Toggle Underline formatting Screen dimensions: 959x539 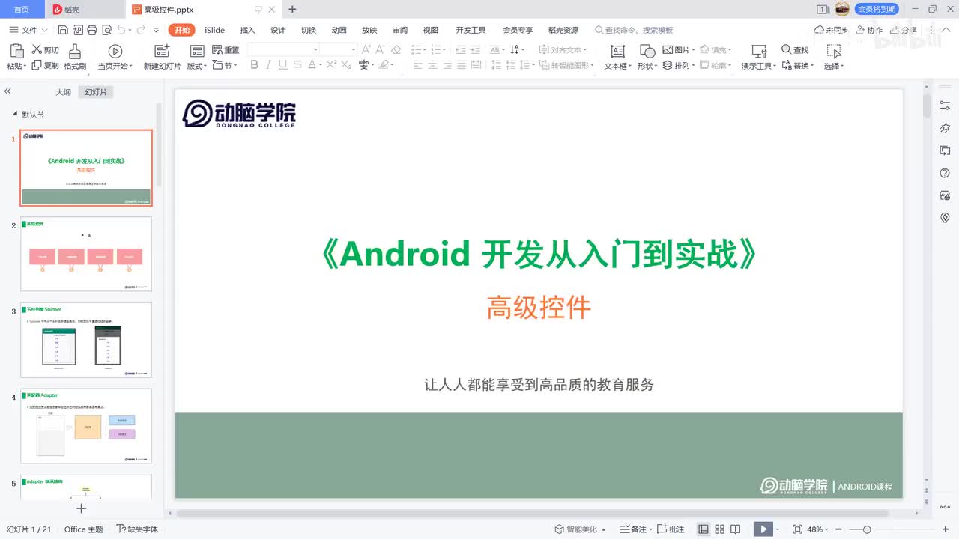coord(282,65)
